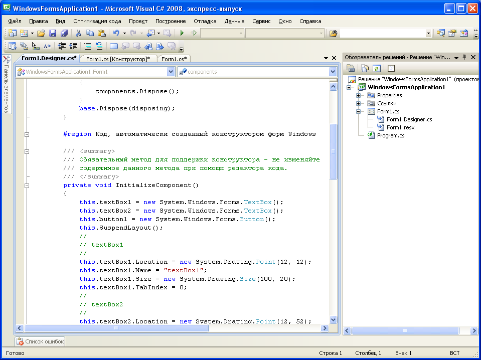Uncomment the selected lines
The image size is (481, 360).
point(99,46)
